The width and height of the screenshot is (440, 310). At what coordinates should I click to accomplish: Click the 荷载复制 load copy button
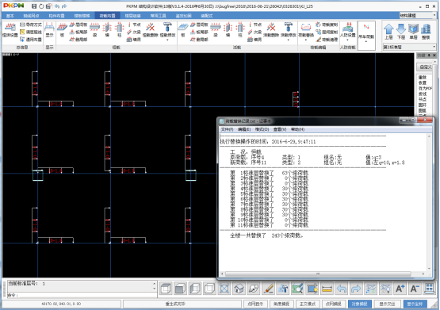327,25
